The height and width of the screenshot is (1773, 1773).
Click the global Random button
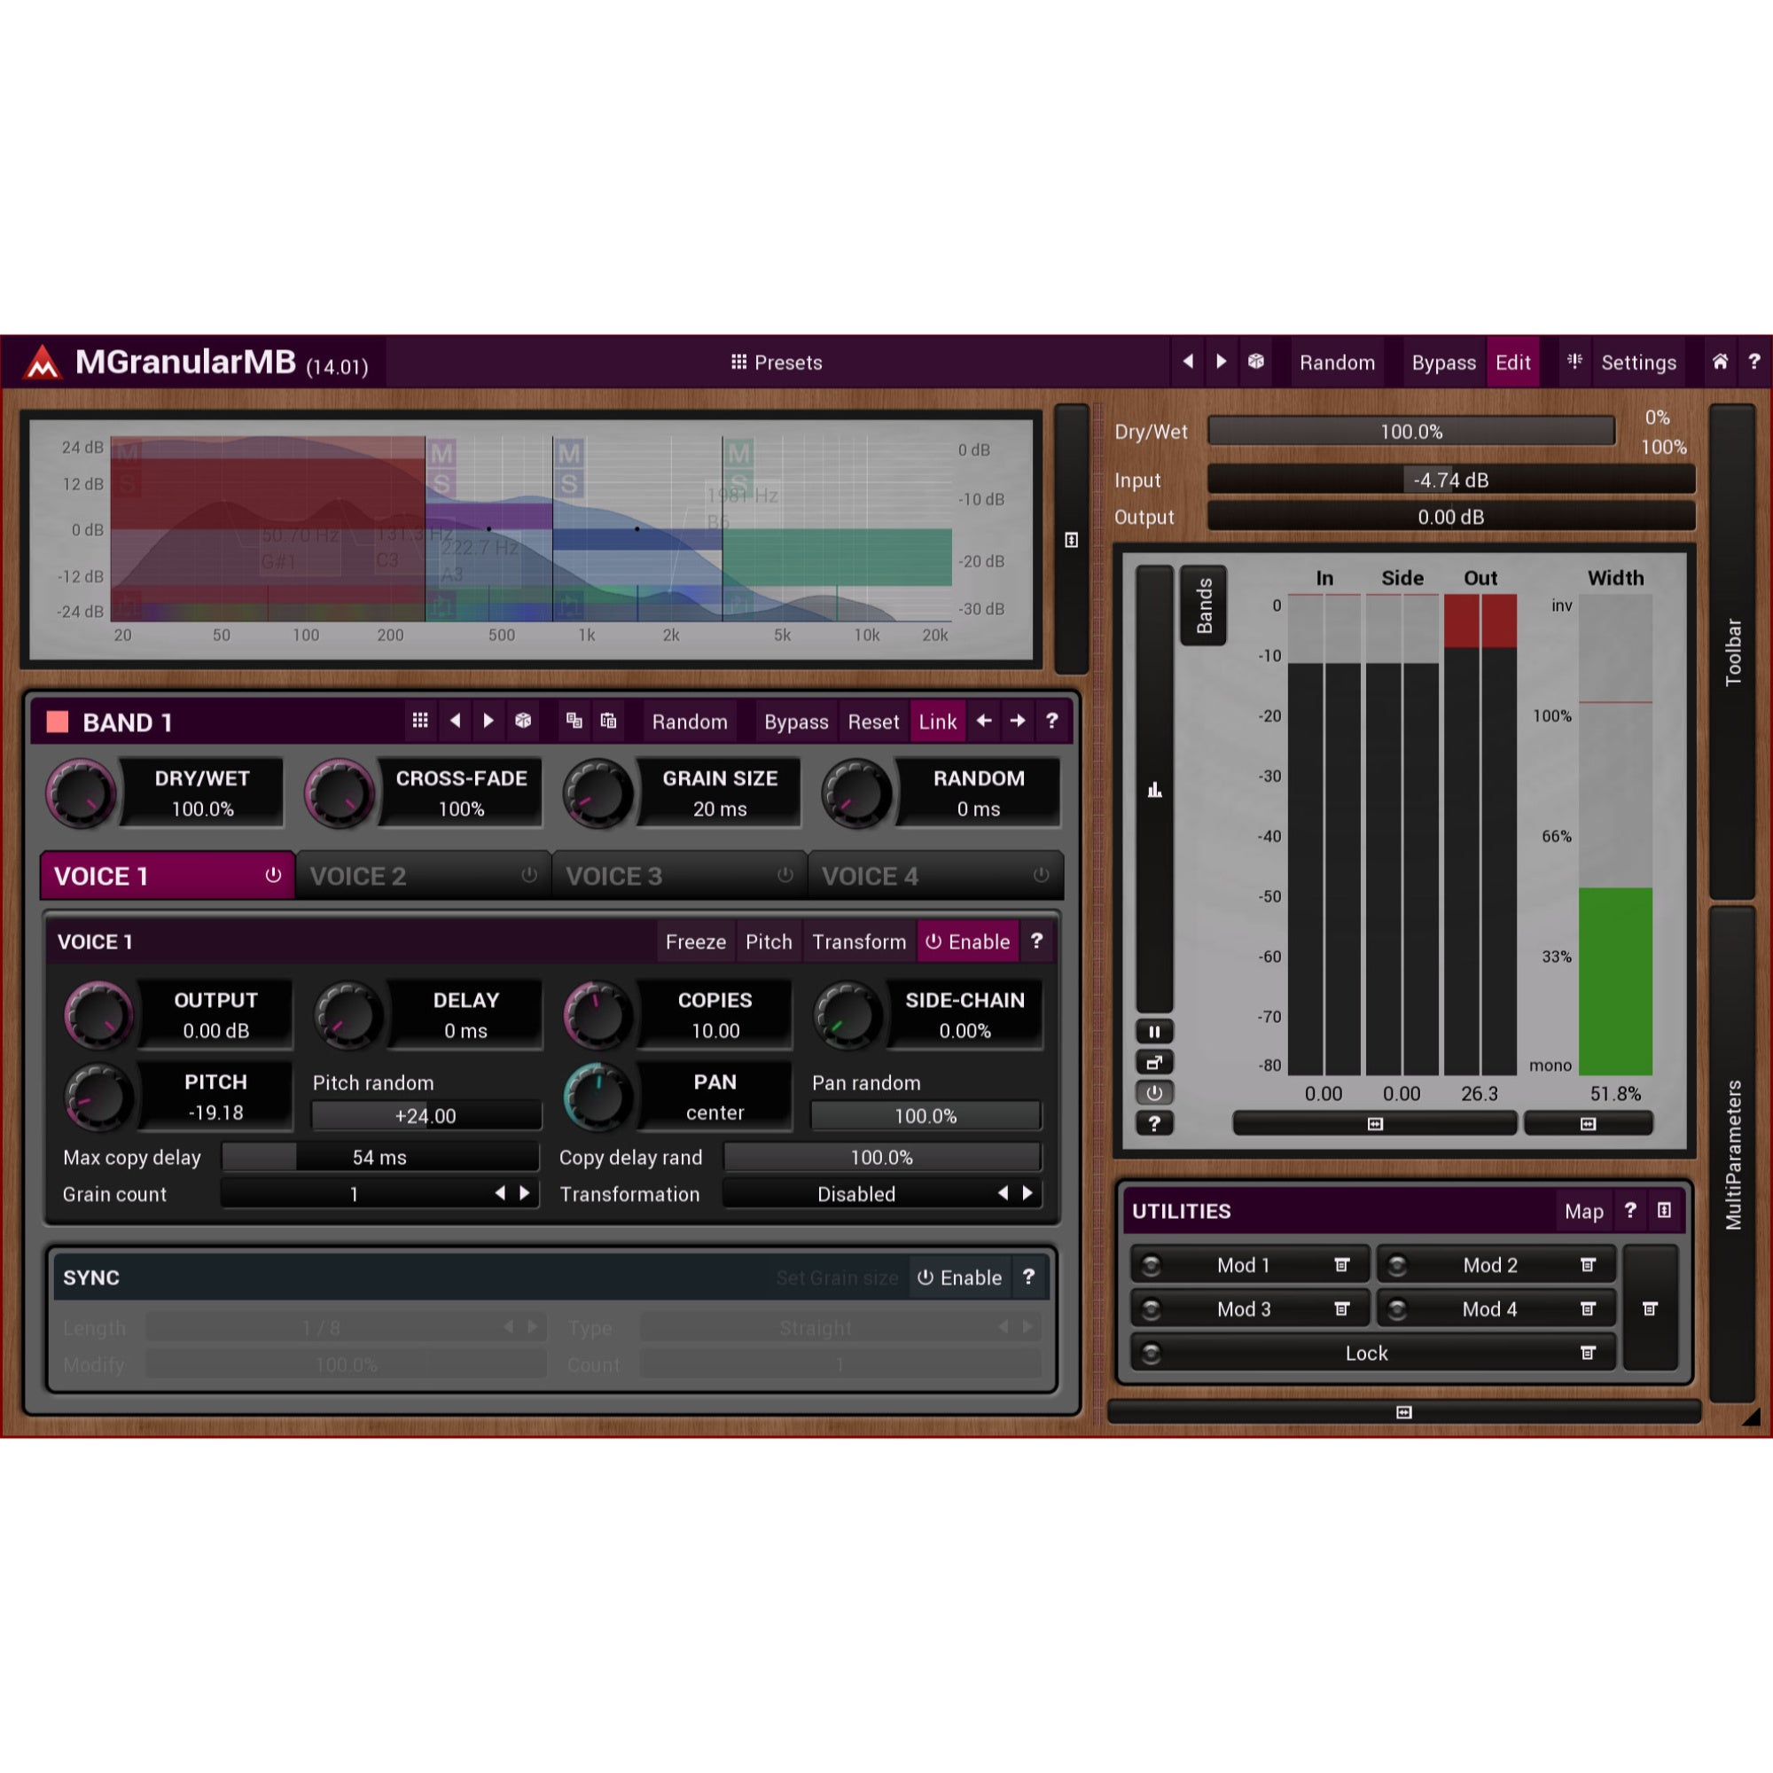click(1337, 363)
